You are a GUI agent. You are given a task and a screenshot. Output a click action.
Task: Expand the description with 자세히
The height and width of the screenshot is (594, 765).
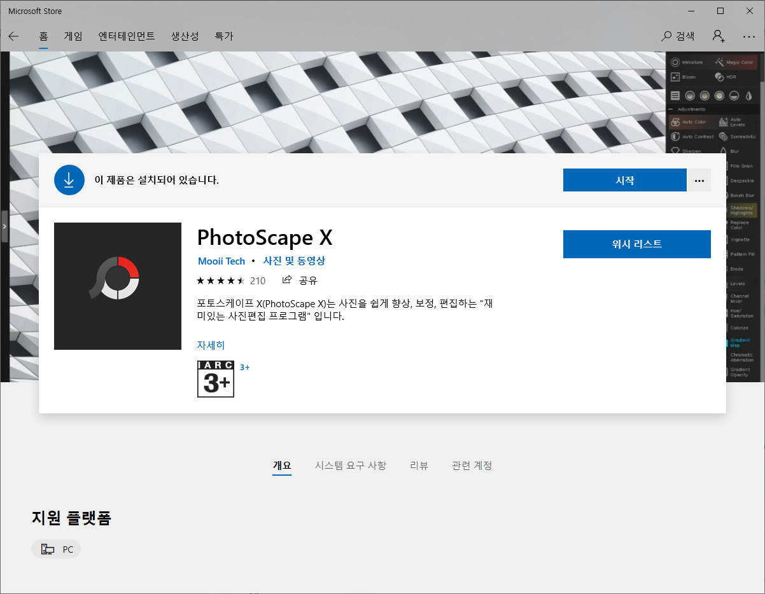211,345
